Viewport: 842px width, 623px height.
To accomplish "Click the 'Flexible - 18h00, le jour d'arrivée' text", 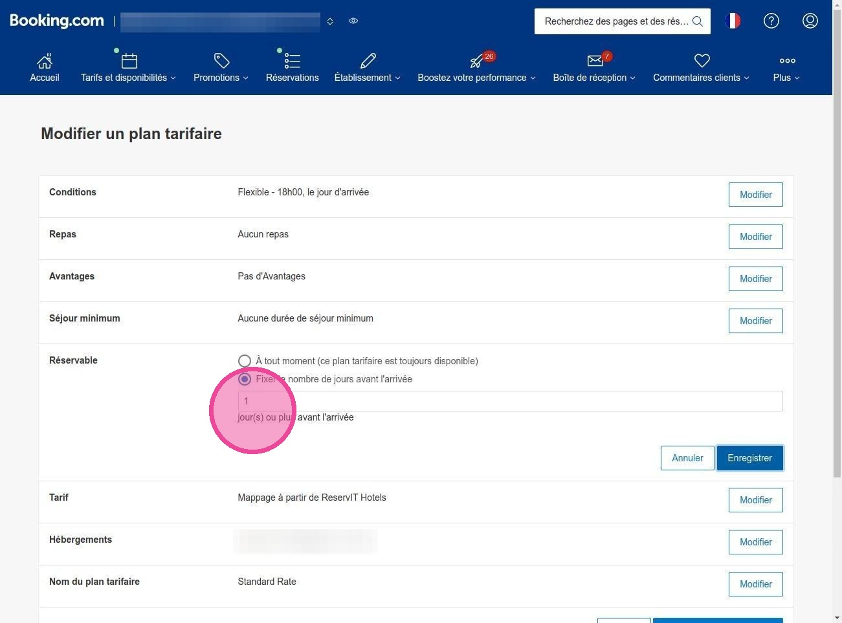I will (304, 192).
